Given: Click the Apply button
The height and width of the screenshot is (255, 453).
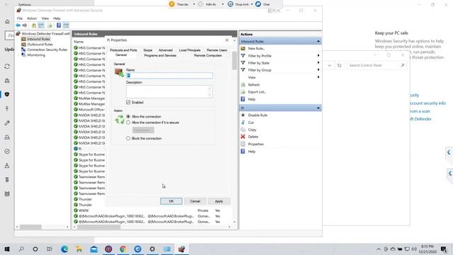Looking at the screenshot, I should click(x=219, y=201).
